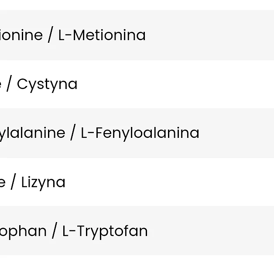Click empty space right of Cystyna
274x274 pixels.
pyautogui.click(x=175, y=84)
